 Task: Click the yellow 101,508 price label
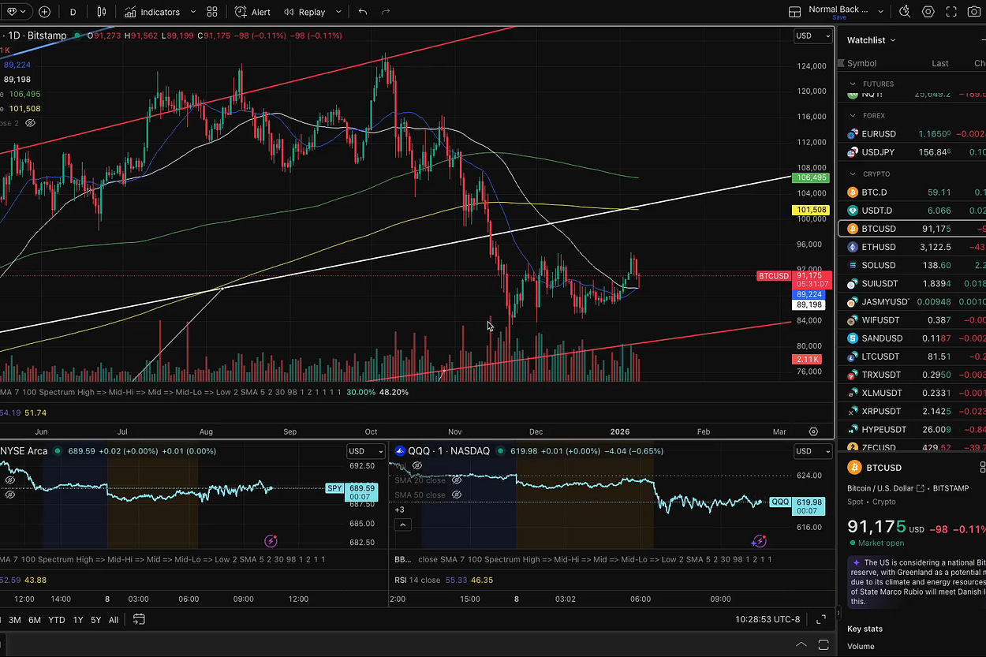[811, 211]
